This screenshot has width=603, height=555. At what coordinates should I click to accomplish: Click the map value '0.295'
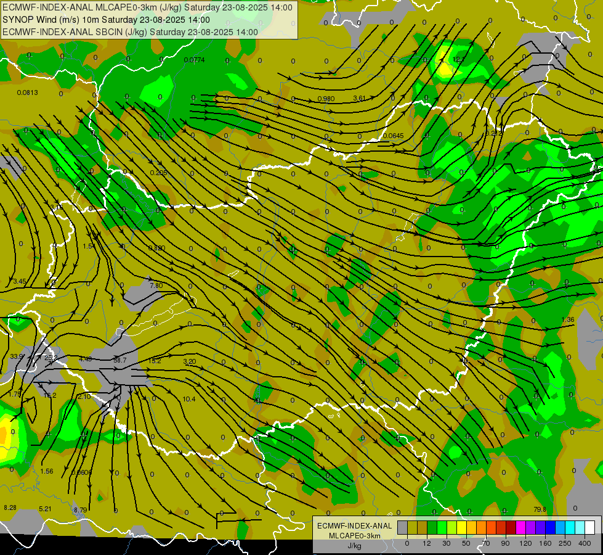[x=158, y=173]
